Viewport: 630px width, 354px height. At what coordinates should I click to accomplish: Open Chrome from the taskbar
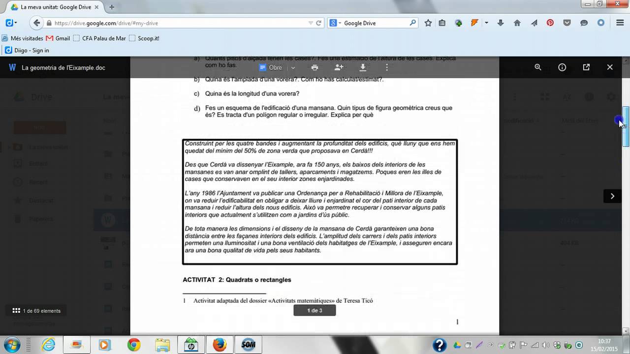[134, 345]
